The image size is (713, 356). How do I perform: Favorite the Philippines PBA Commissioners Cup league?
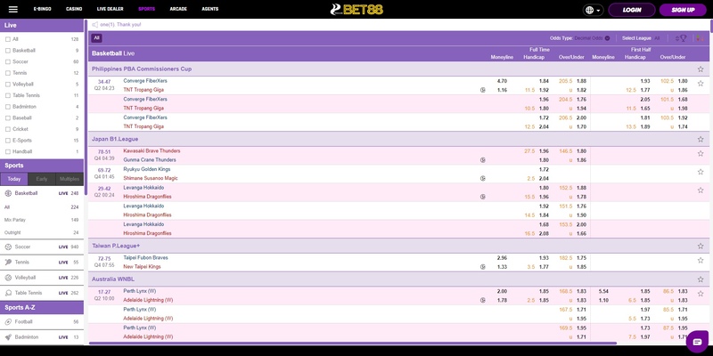point(701,69)
